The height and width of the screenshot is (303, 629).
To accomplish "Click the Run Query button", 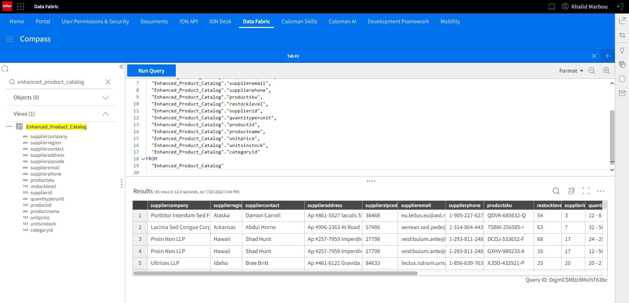I will pos(151,71).
